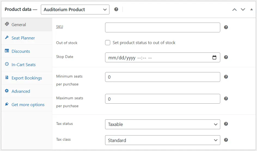Click help icon beside product type selector
The image size is (257, 151).
pyautogui.click(x=116, y=9)
